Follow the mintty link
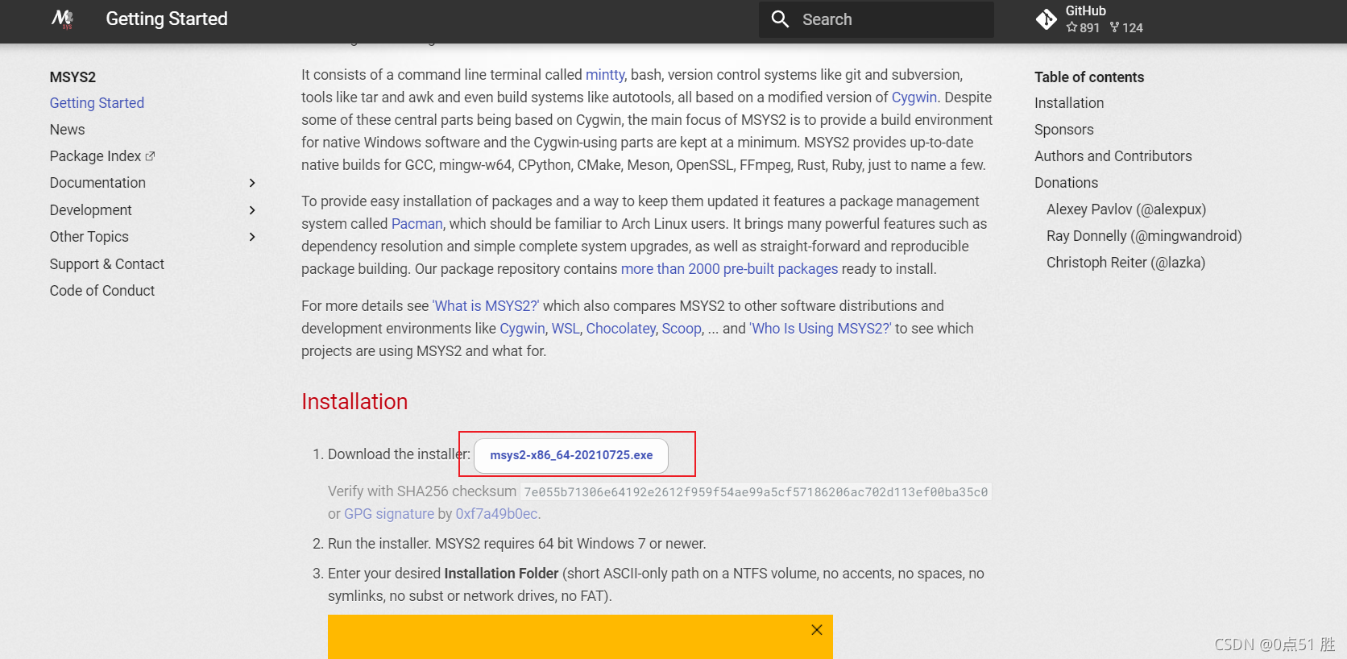Viewport: 1347px width, 659px height. (605, 75)
